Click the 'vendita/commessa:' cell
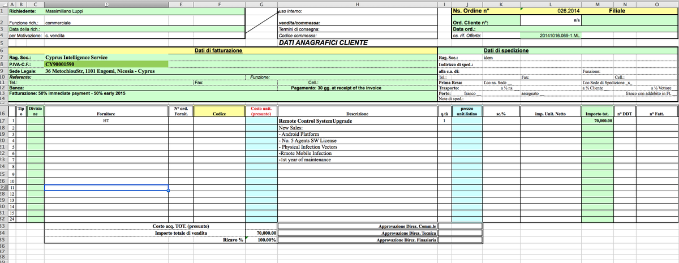The width and height of the screenshot is (679, 263). (358, 23)
